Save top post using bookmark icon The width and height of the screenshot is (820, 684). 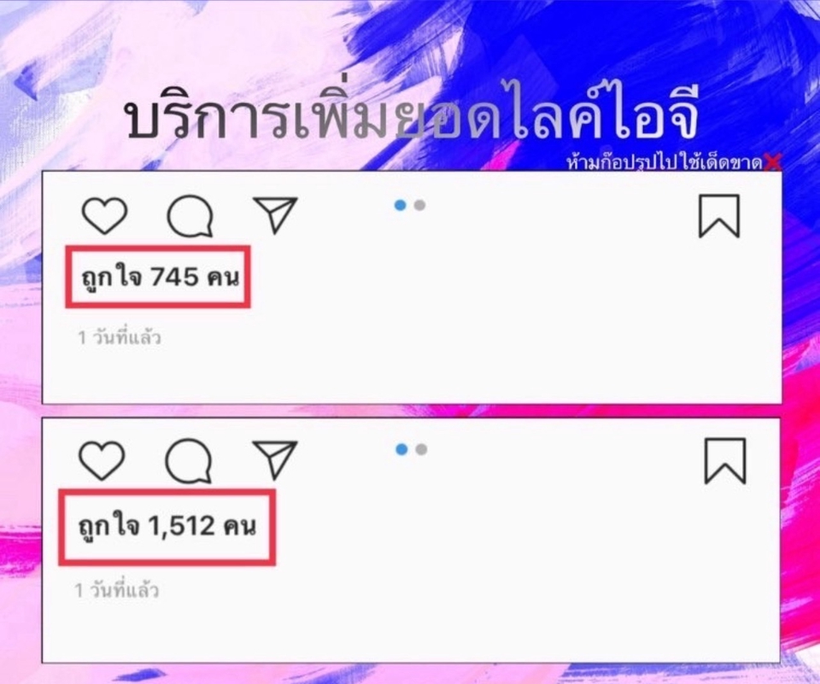(719, 215)
